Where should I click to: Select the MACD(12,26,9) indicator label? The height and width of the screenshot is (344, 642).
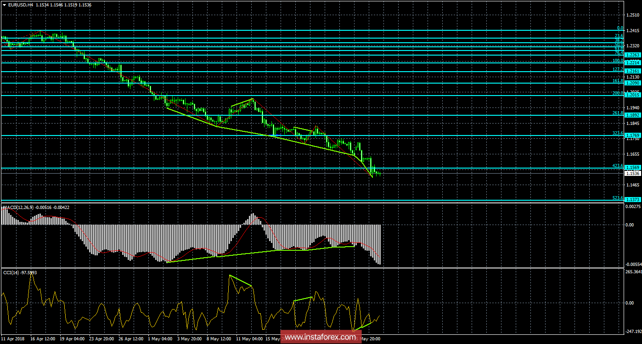point(19,208)
